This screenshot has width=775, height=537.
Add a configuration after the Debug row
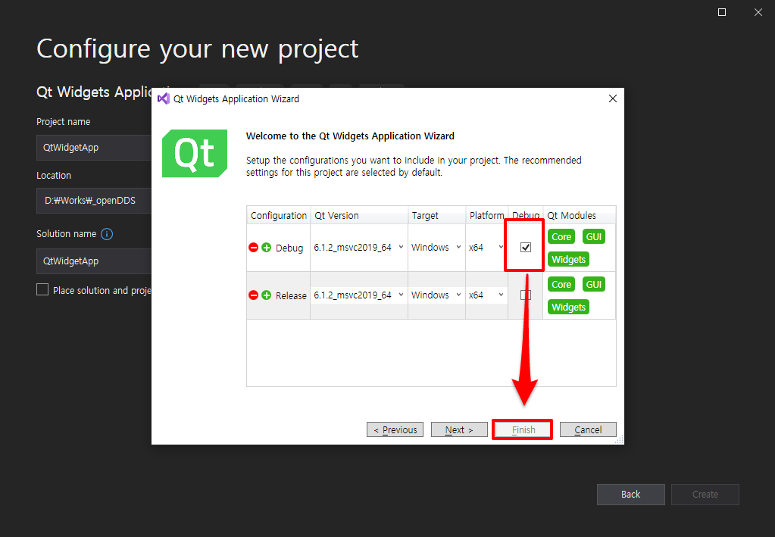click(x=267, y=248)
